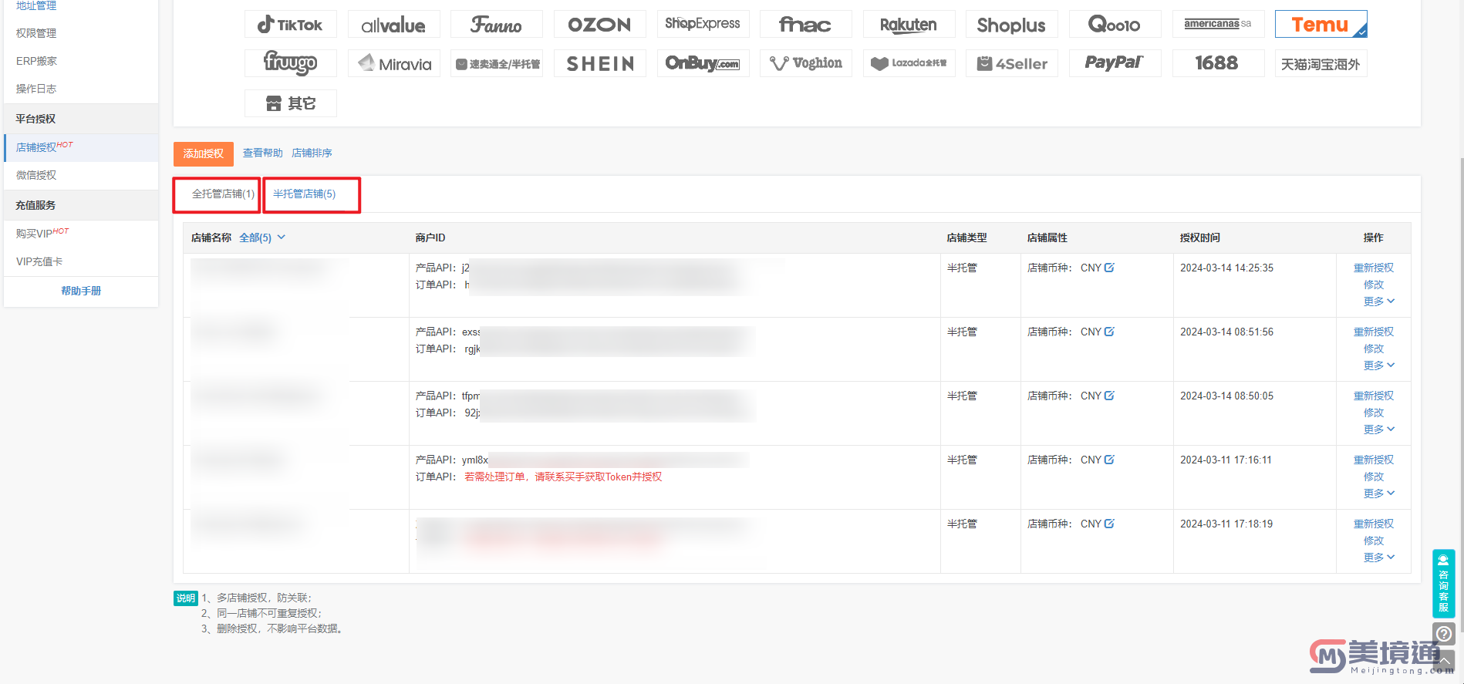
Task: Open 微信授权 in the sidebar
Action: pos(81,175)
